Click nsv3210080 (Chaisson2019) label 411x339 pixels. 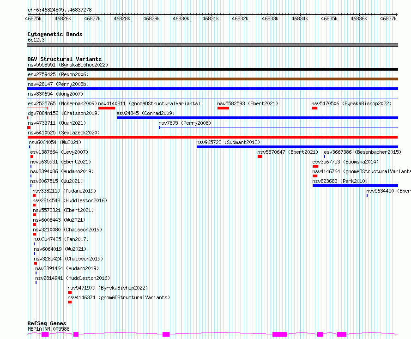(67, 230)
